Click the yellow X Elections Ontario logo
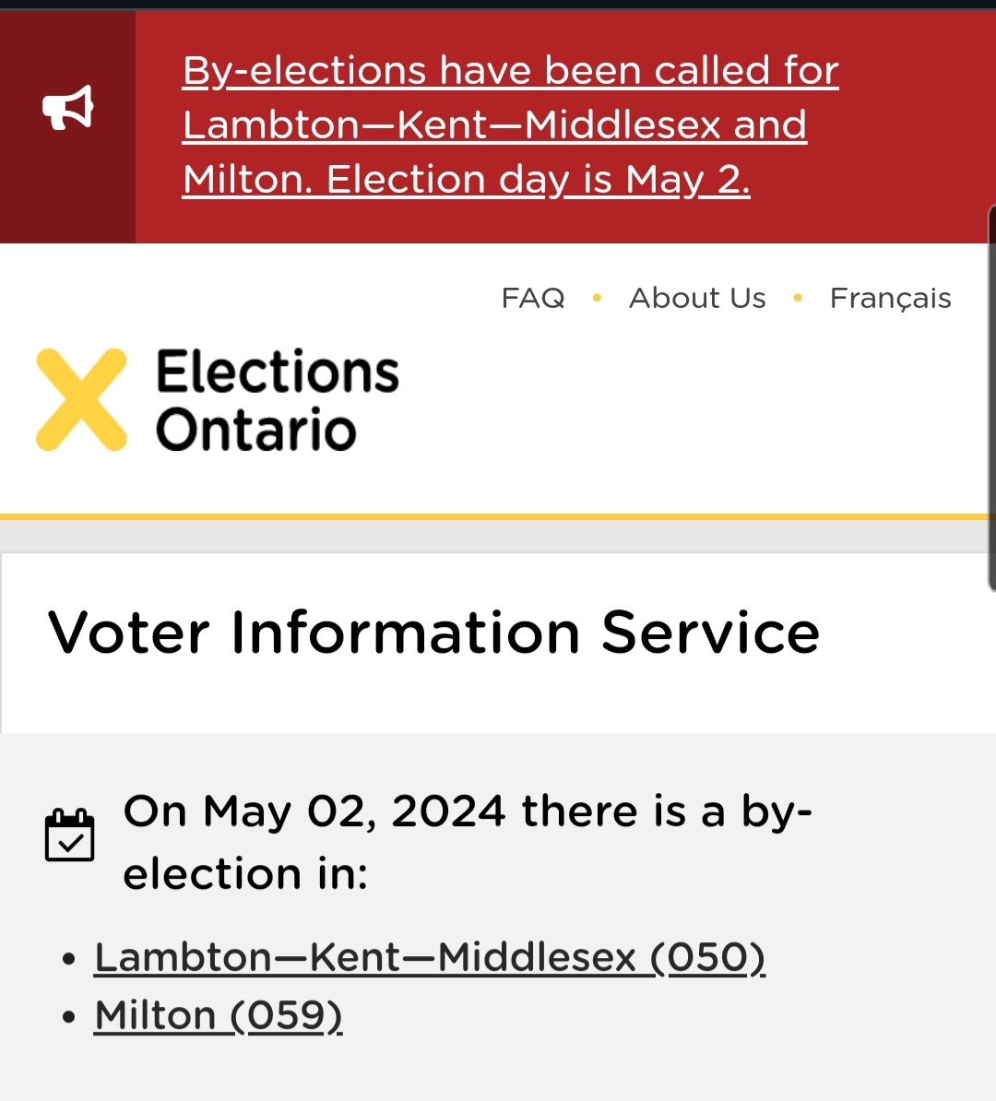 [x=81, y=399]
